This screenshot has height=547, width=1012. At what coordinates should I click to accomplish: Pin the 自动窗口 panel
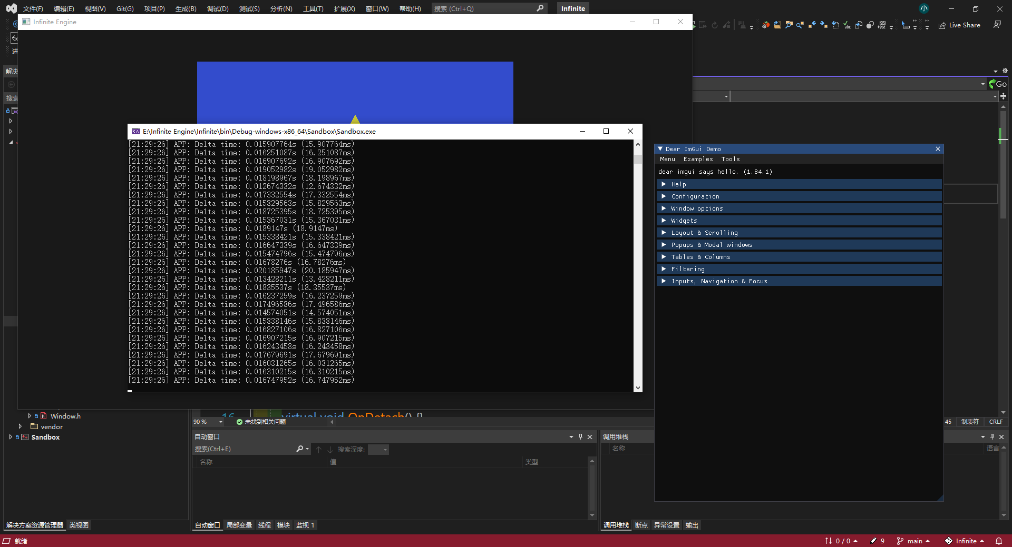[x=581, y=436]
